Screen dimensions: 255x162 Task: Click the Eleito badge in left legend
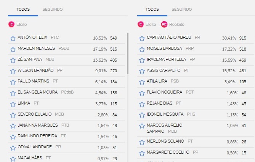click(x=11, y=24)
